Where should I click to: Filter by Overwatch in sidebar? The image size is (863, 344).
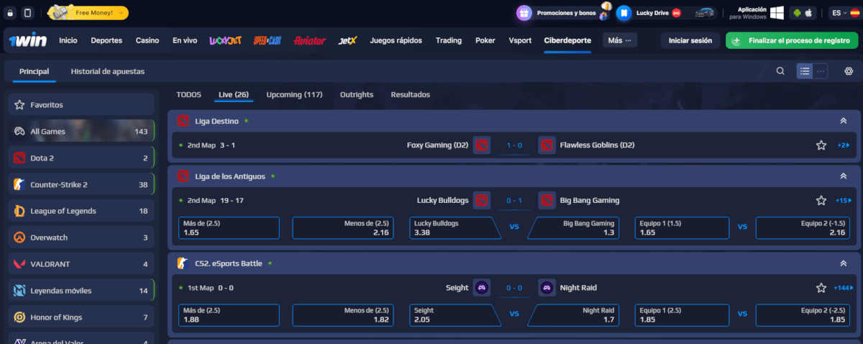(81, 237)
